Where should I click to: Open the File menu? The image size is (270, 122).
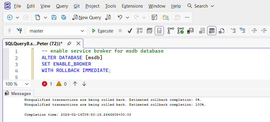click(x=17, y=6)
